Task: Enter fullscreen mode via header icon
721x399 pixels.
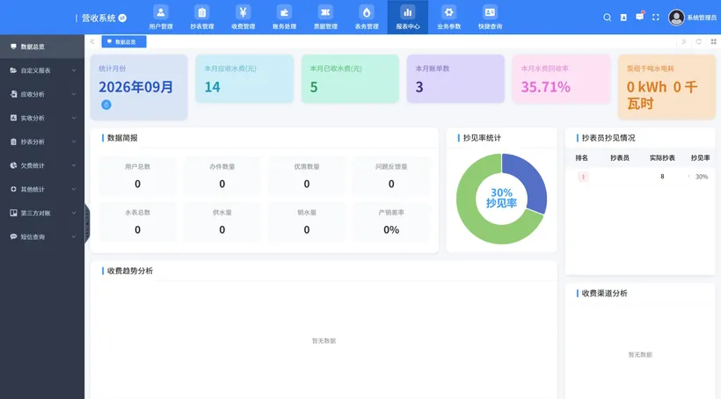Action: click(656, 18)
